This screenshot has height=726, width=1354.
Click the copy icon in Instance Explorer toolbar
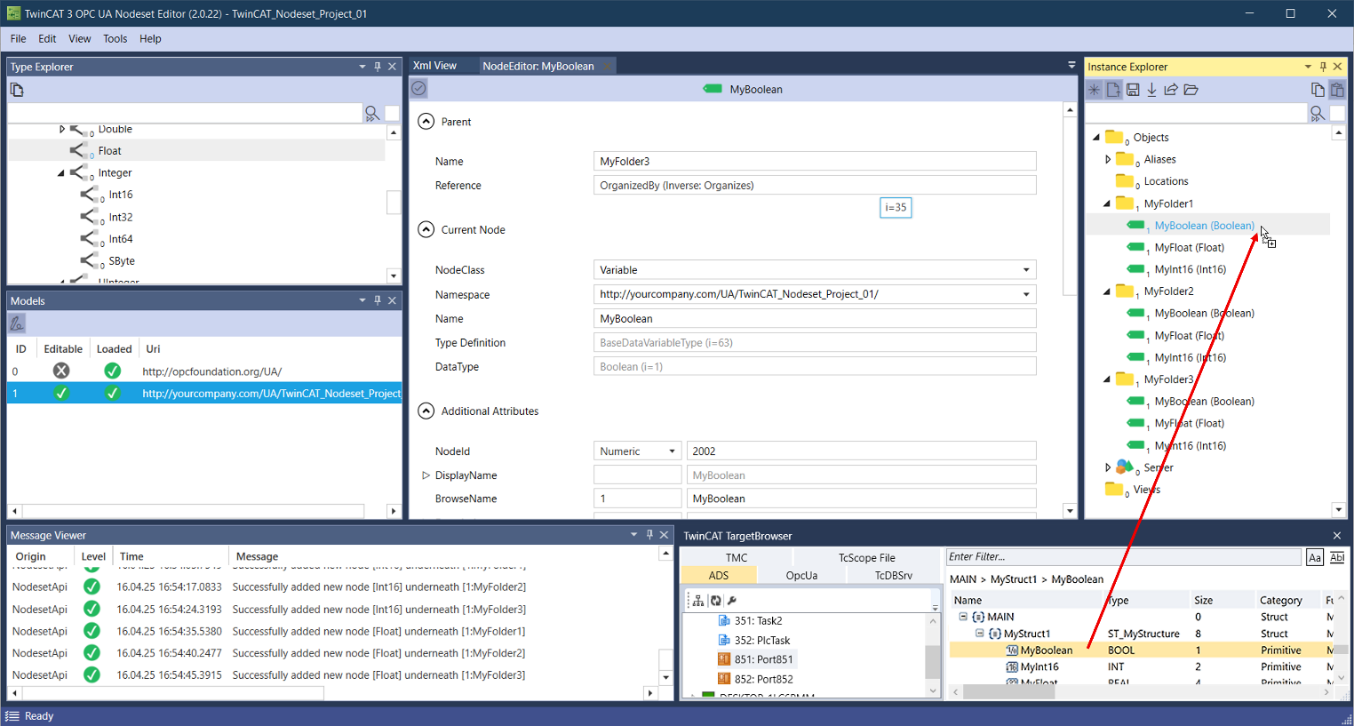click(x=1318, y=90)
